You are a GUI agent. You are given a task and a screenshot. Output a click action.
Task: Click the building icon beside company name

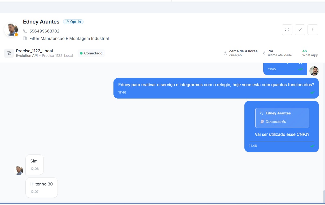(25, 39)
